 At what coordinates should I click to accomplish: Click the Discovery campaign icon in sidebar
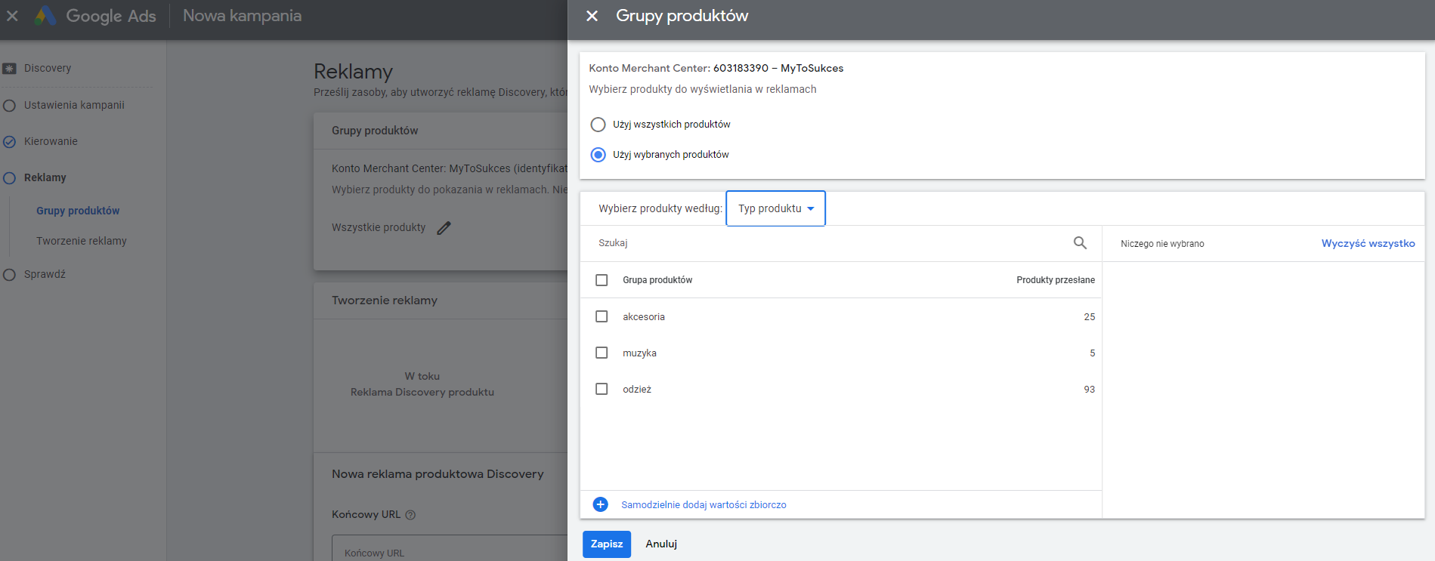coord(9,69)
